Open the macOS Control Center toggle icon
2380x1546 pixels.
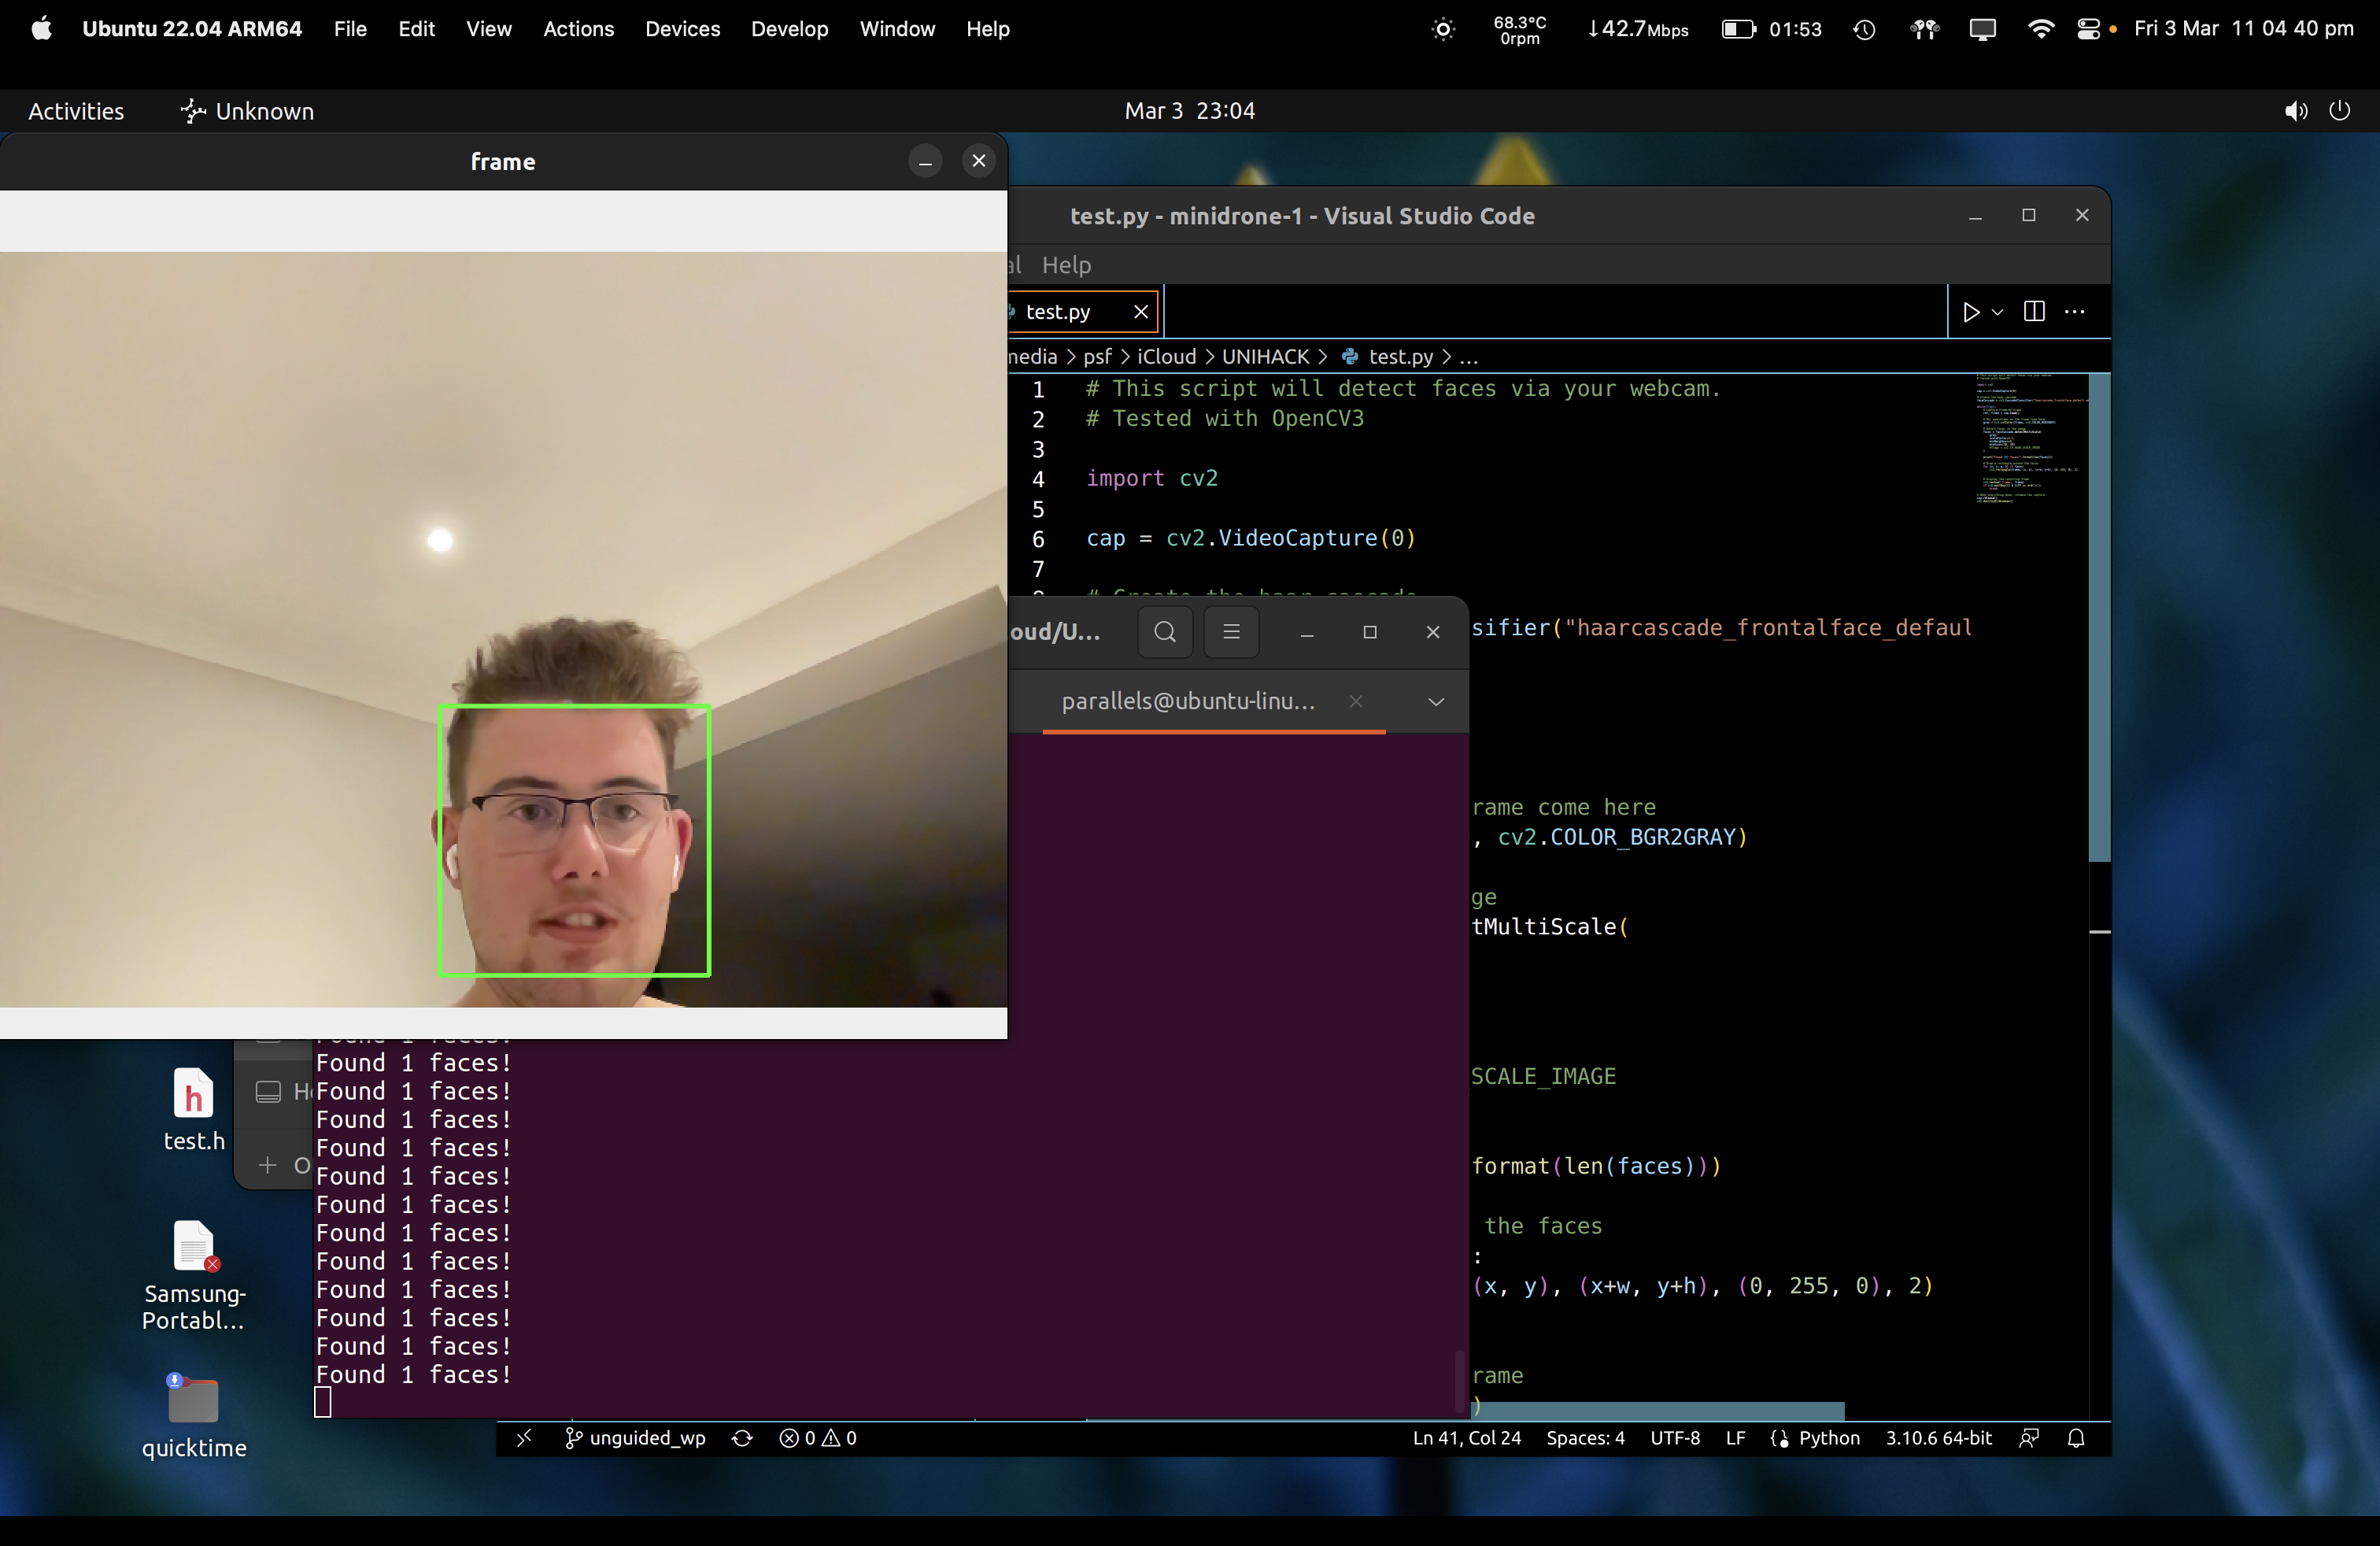coord(2088,29)
